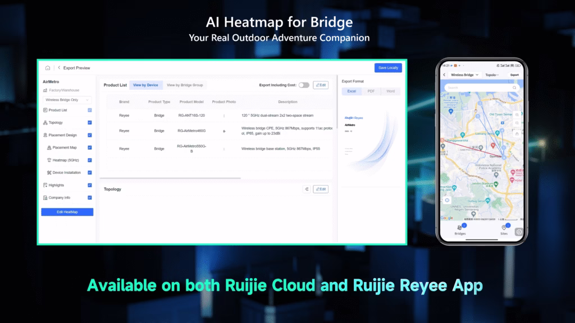Image resolution: width=575 pixels, height=323 pixels.
Task: Tap the search magnifier in the phone map
Action: 514,87
